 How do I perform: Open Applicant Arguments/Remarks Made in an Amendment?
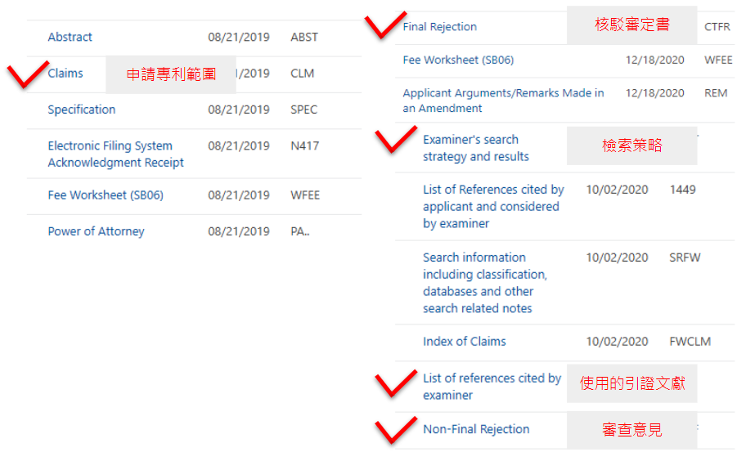[503, 101]
